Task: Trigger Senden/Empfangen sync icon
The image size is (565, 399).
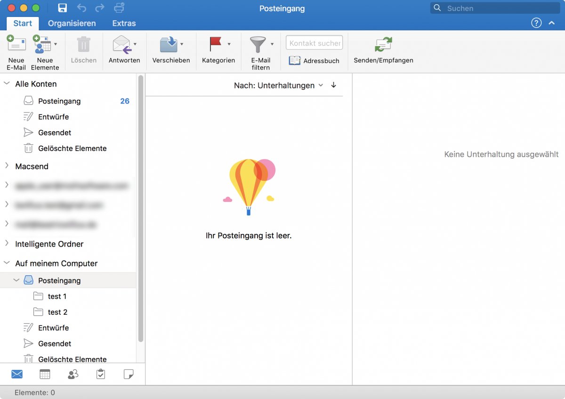Action: pos(382,46)
